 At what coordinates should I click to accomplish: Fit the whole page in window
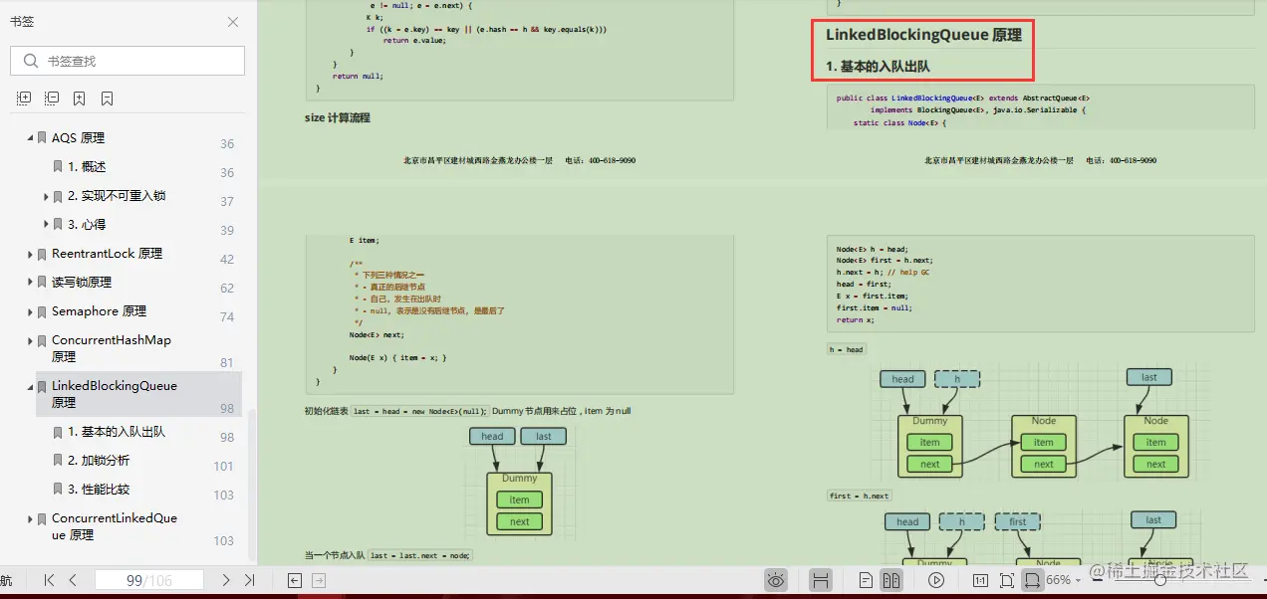coord(1007,580)
